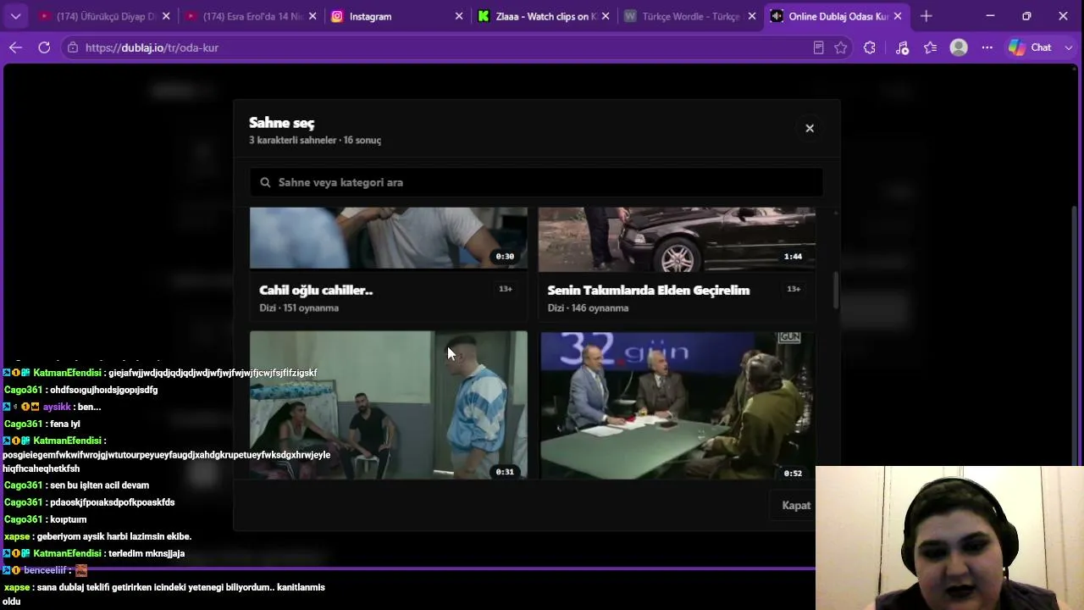Close the 'Esra Erol'da' tab

[312, 16]
